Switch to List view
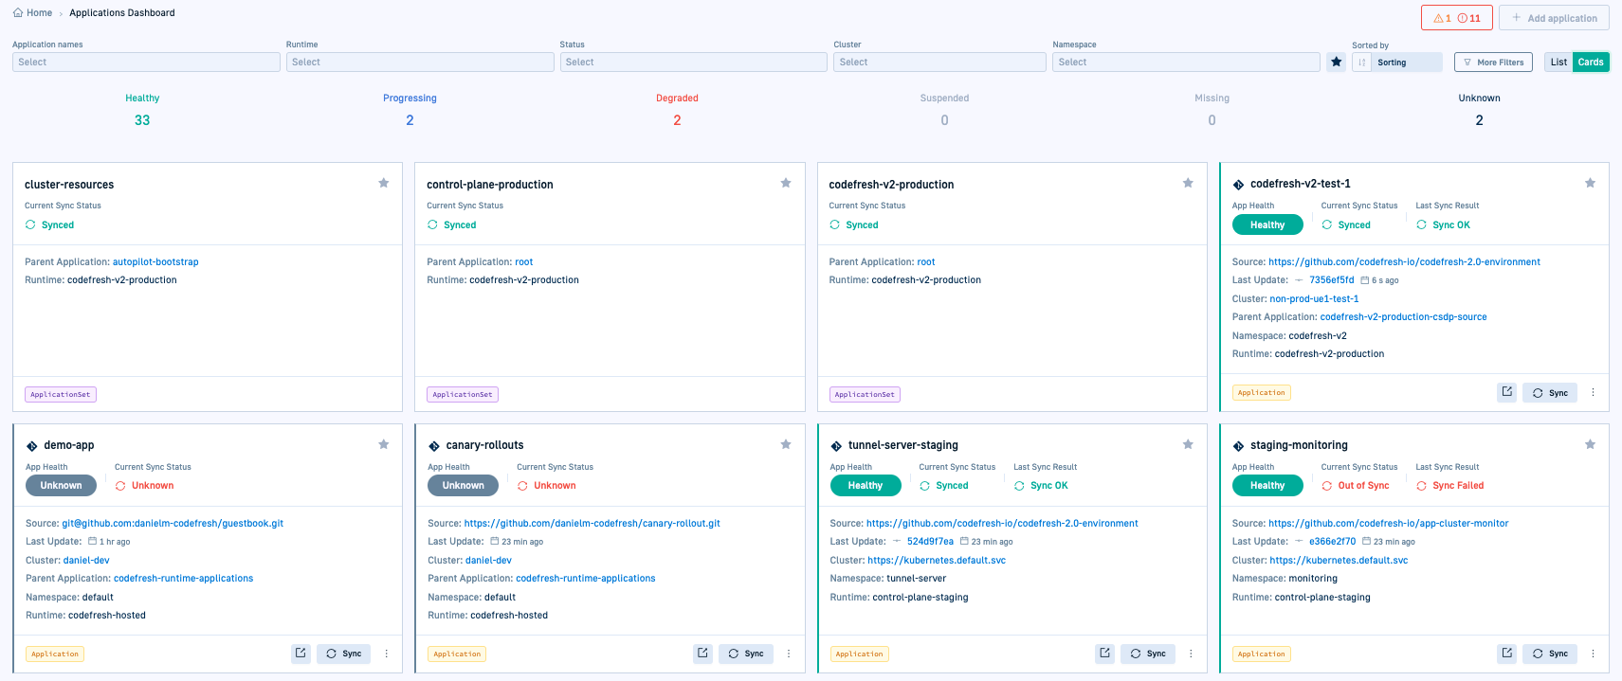The image size is (1622, 681). [1558, 63]
